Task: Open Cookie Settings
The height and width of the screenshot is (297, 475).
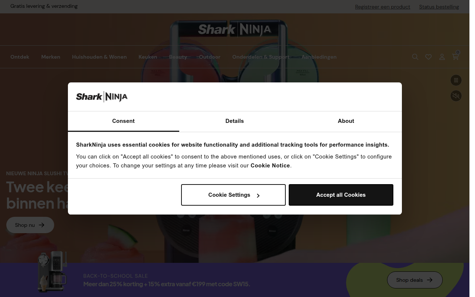Action: tap(233, 195)
